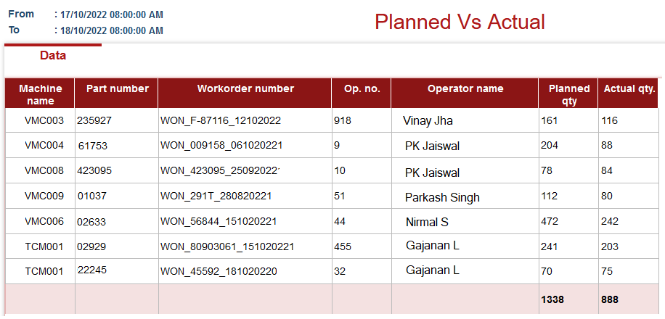Select part number 423095 cell
Viewport: 665px width, 319px height.
coord(117,170)
